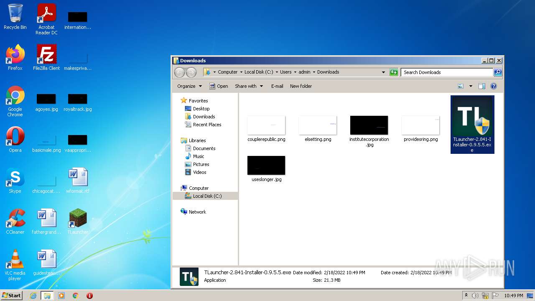This screenshot has height=301, width=535.
Task: Click Search Downloads input field
Action: coord(447,72)
